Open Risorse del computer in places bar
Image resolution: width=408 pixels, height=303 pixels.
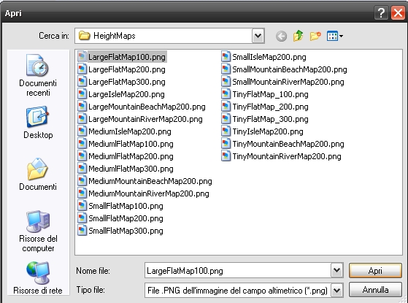(38, 231)
